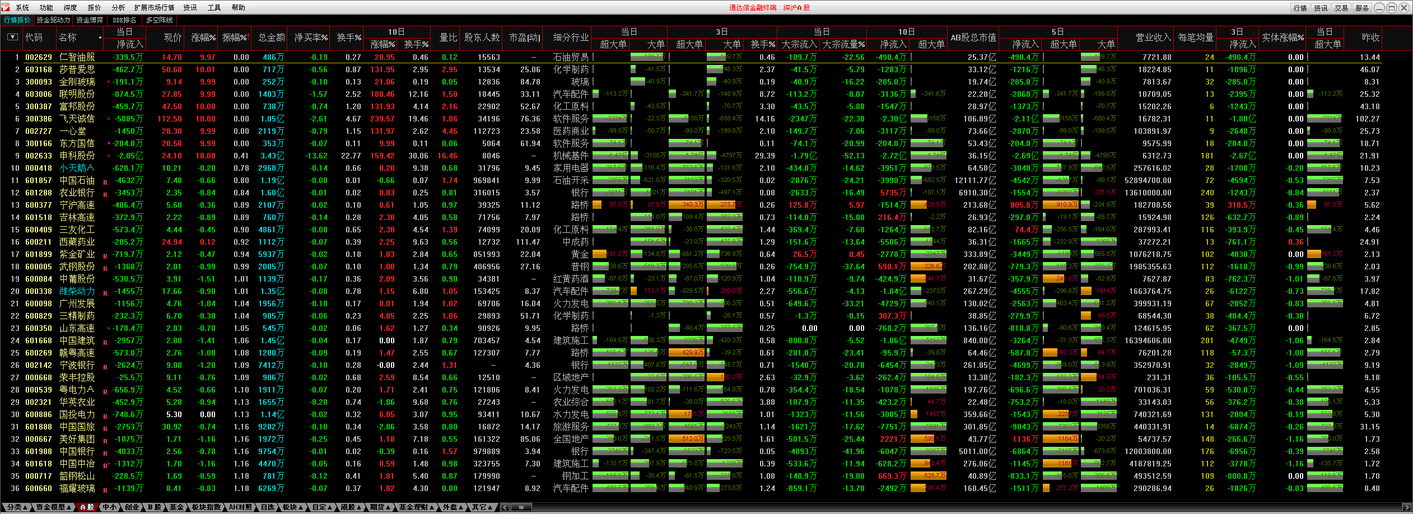Open the 系统 menu
The width and height of the screenshot is (1413, 514).
click(22, 8)
